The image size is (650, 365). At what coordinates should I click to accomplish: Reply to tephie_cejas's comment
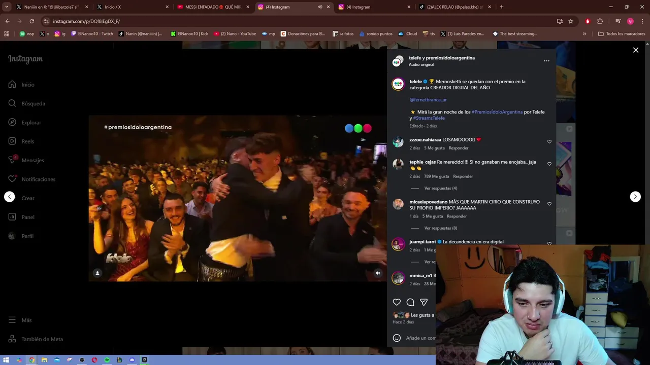(x=463, y=176)
